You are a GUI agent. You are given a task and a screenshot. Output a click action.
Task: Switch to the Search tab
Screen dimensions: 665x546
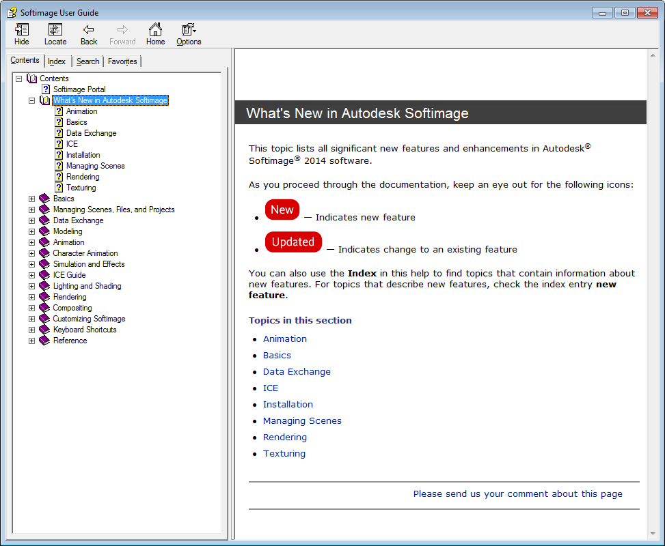coord(87,61)
